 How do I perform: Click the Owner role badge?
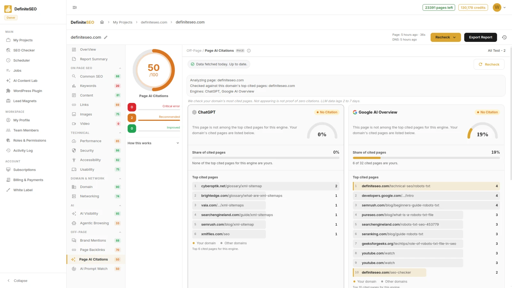pos(11,18)
